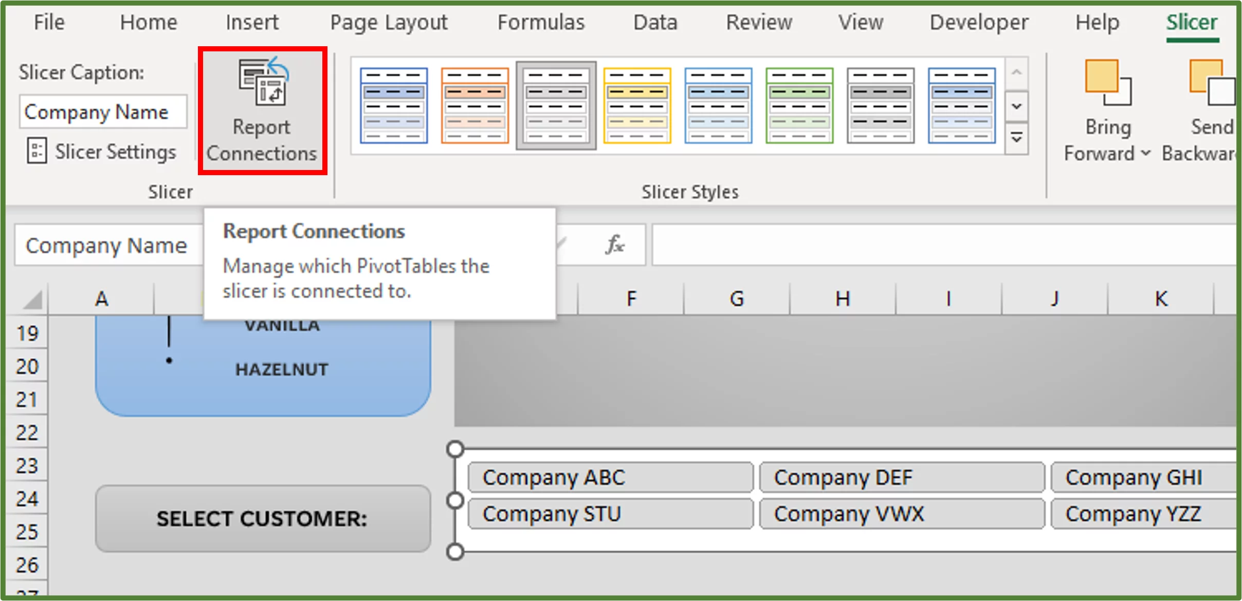Image resolution: width=1242 pixels, height=601 pixels.
Task: Click the Insert Function (fx) icon
Action: pos(615,245)
